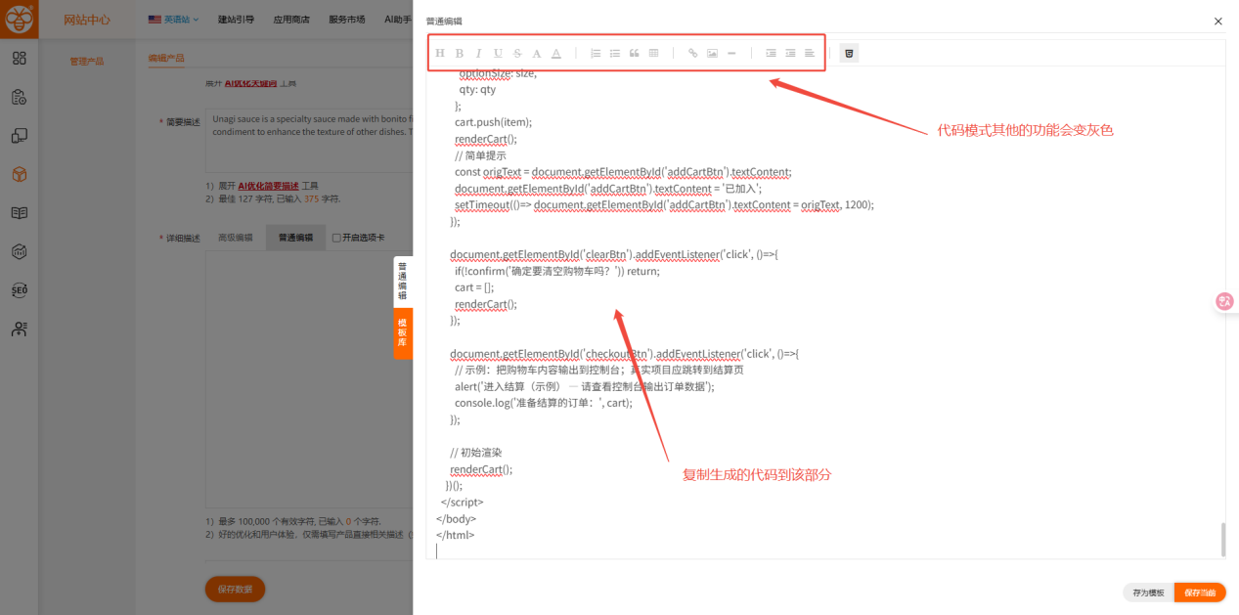The height and width of the screenshot is (615, 1239).
Task: Open the orange product box sidebar icon
Action: click(x=20, y=174)
